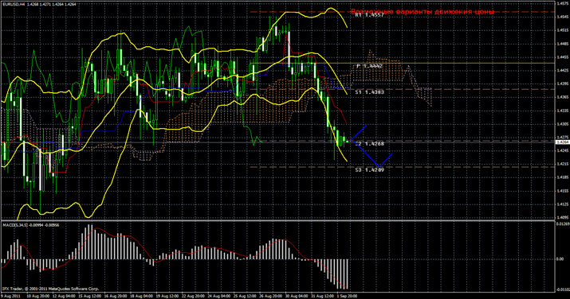Select the P 1.4442 pivot label
The width and height of the screenshot is (570, 299).
click(369, 66)
